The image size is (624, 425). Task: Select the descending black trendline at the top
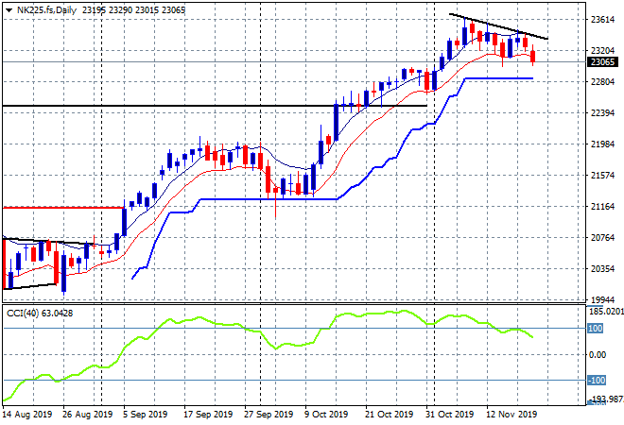(498, 26)
